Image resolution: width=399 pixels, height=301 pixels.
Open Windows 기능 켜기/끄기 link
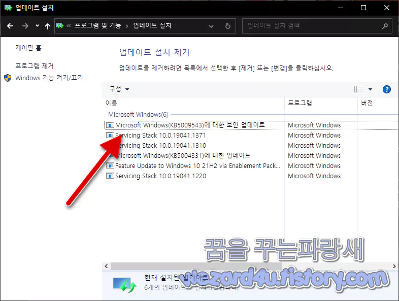click(49, 78)
